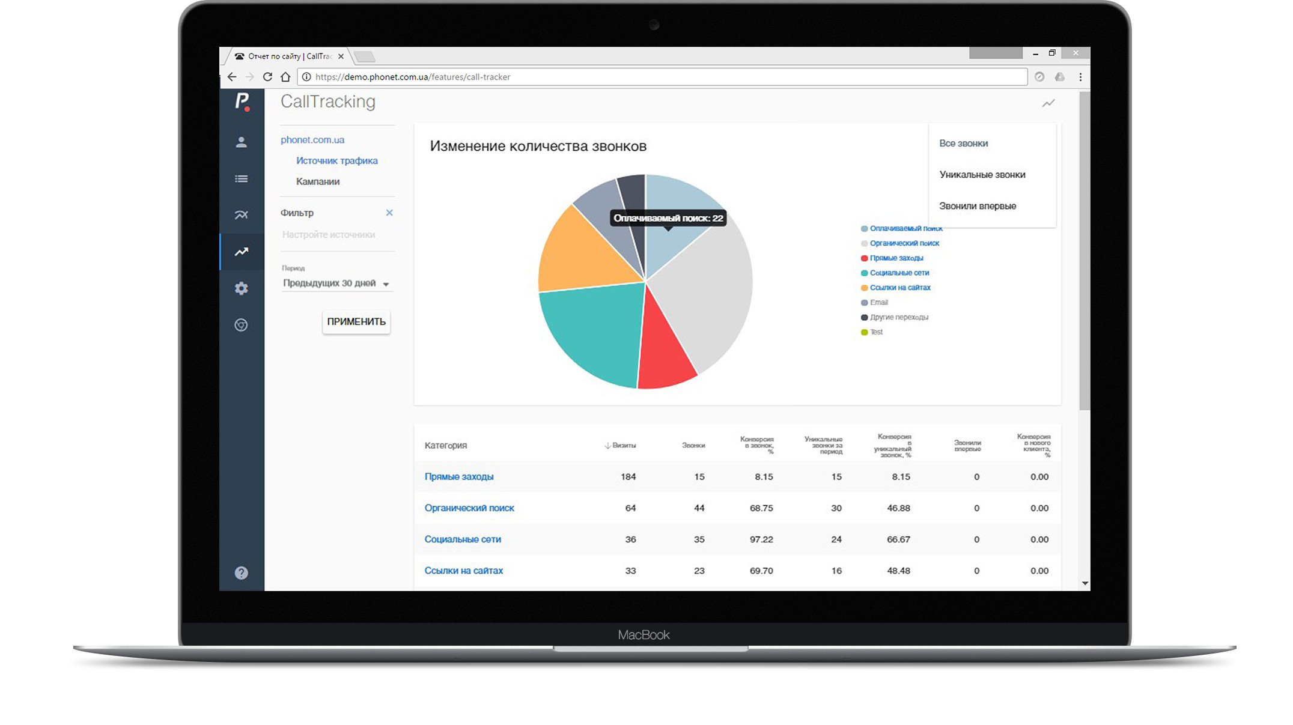This screenshot has height=725, width=1293.
Task: Clear the filter with X icon
Action: tap(389, 213)
